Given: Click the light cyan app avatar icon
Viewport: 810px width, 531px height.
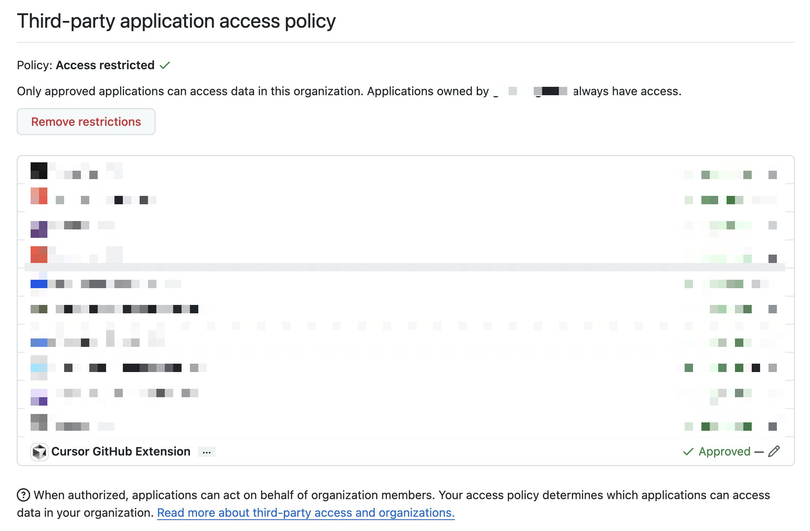Looking at the screenshot, I should [x=39, y=368].
